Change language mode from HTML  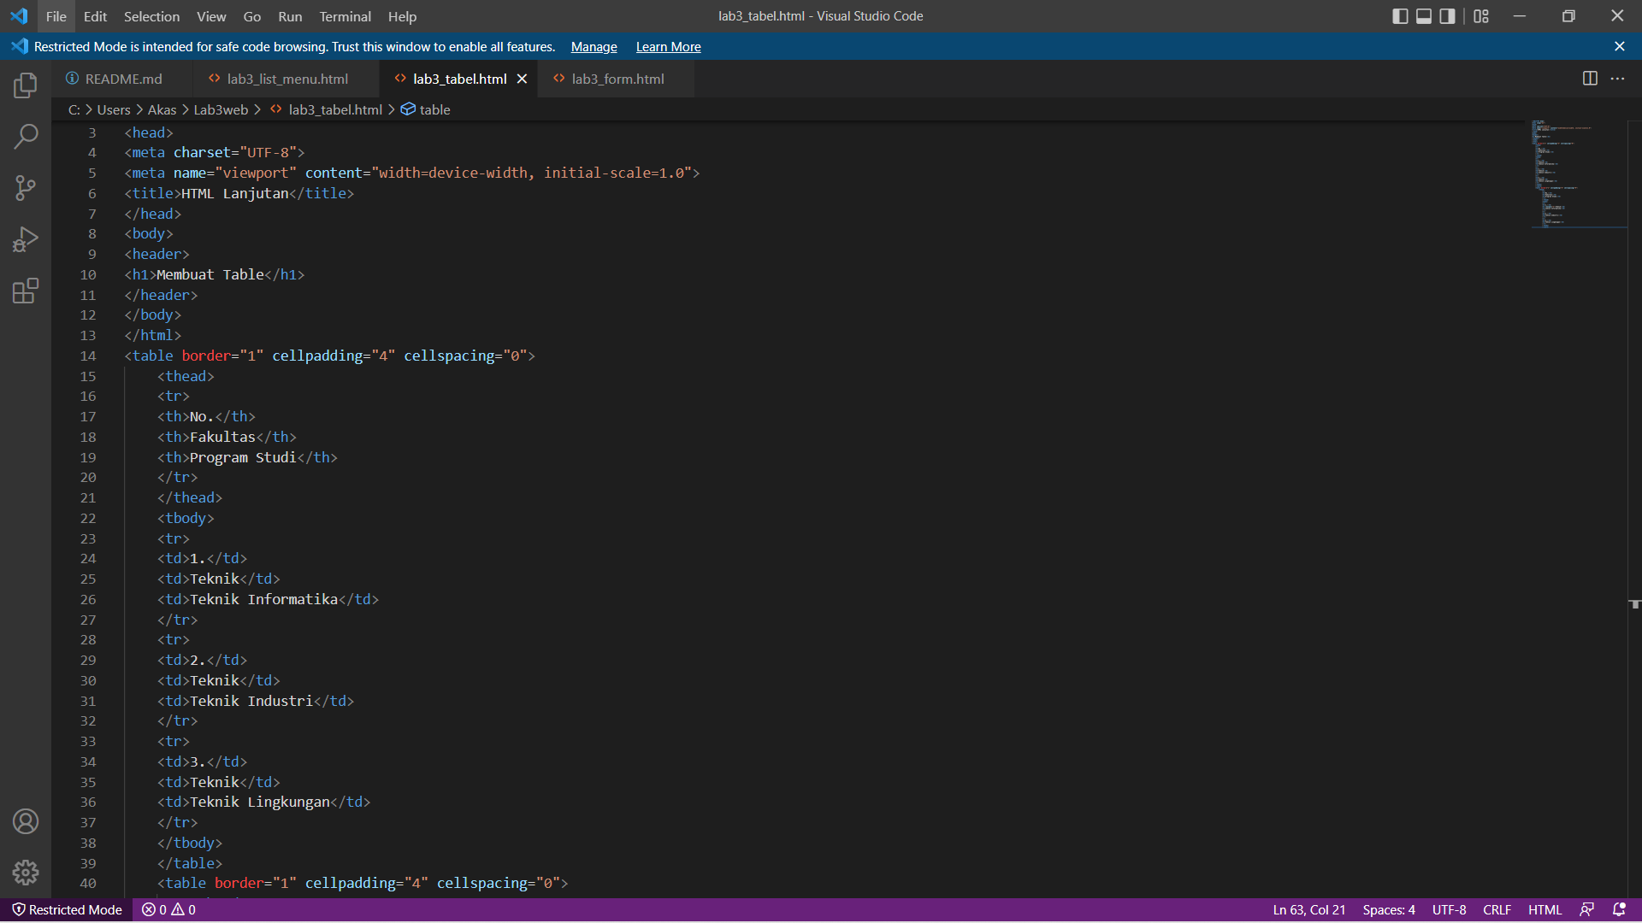point(1545,909)
